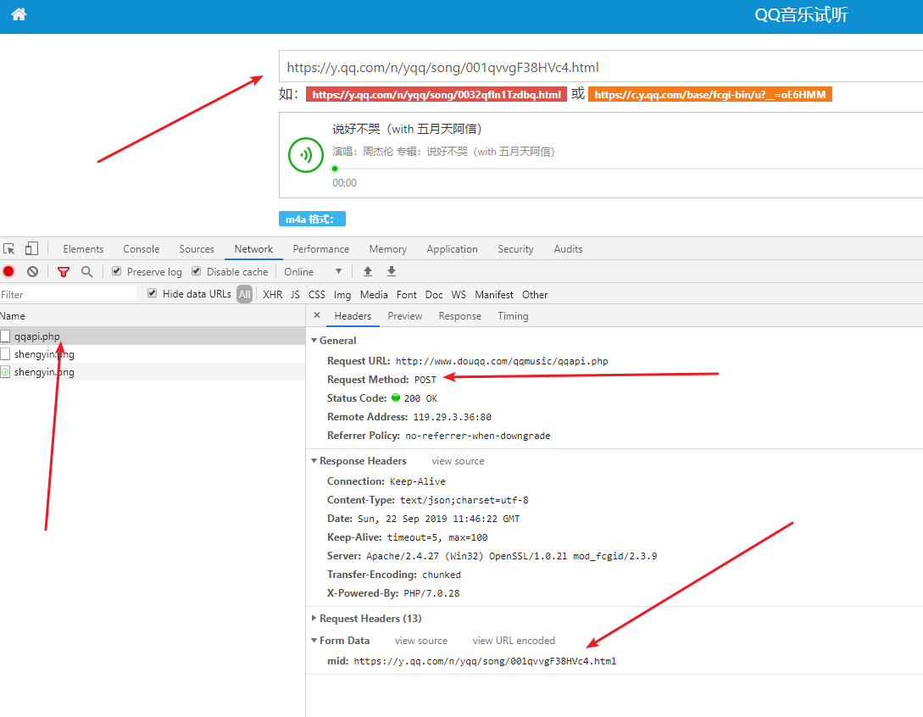This screenshot has width=923, height=717.
Task: Click view URL encoded link
Action: [x=514, y=641]
